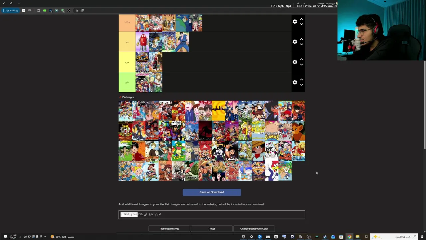Image resolution: width=426 pixels, height=240 pixels.
Task: Move the light-orange tier row up
Action: (x=301, y=39)
